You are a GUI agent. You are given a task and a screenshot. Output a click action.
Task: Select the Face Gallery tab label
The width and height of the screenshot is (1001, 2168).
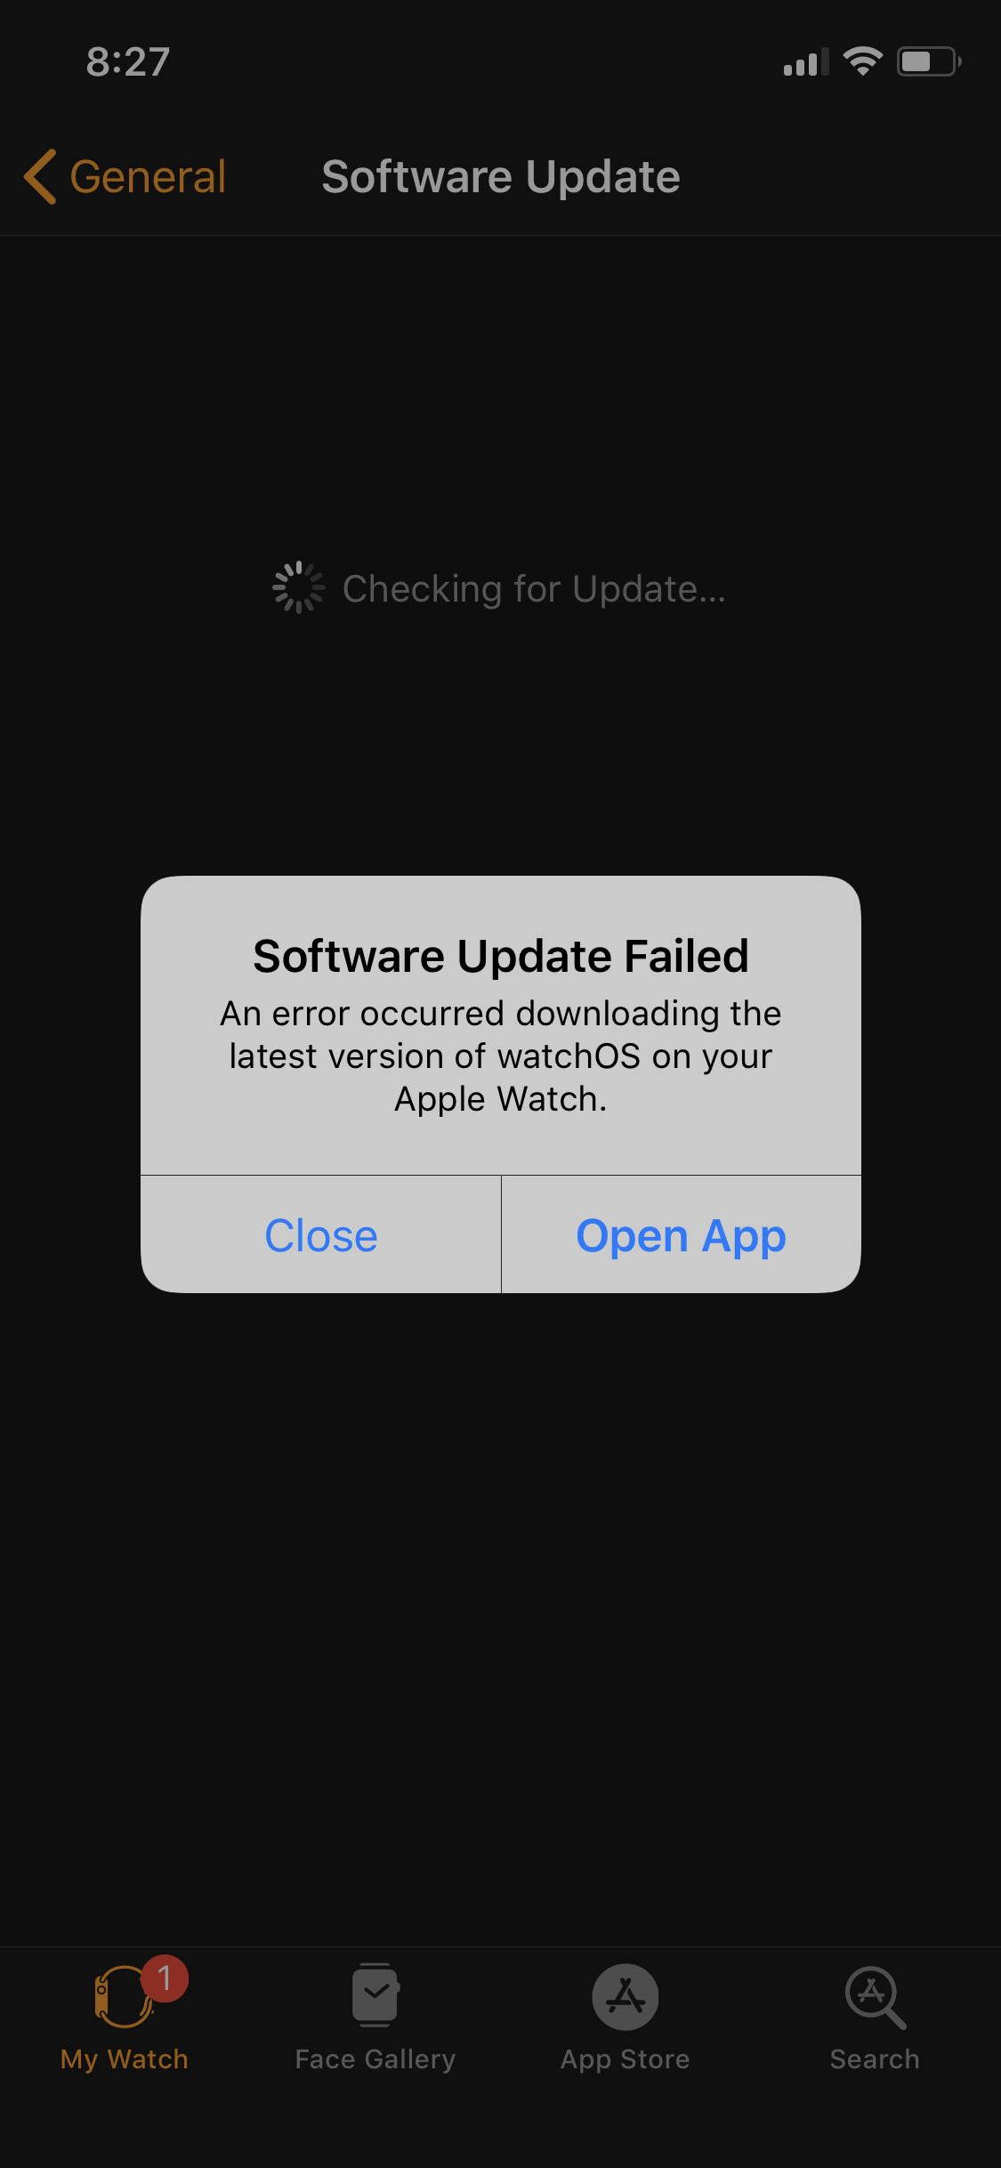pos(375,2059)
